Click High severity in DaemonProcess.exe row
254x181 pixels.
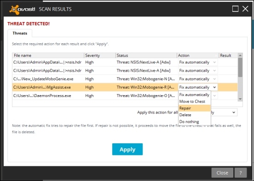[x=89, y=96]
